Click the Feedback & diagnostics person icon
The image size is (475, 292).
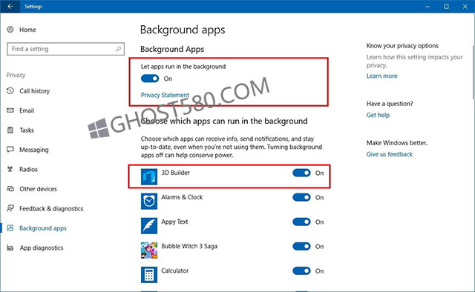pyautogui.click(x=10, y=208)
